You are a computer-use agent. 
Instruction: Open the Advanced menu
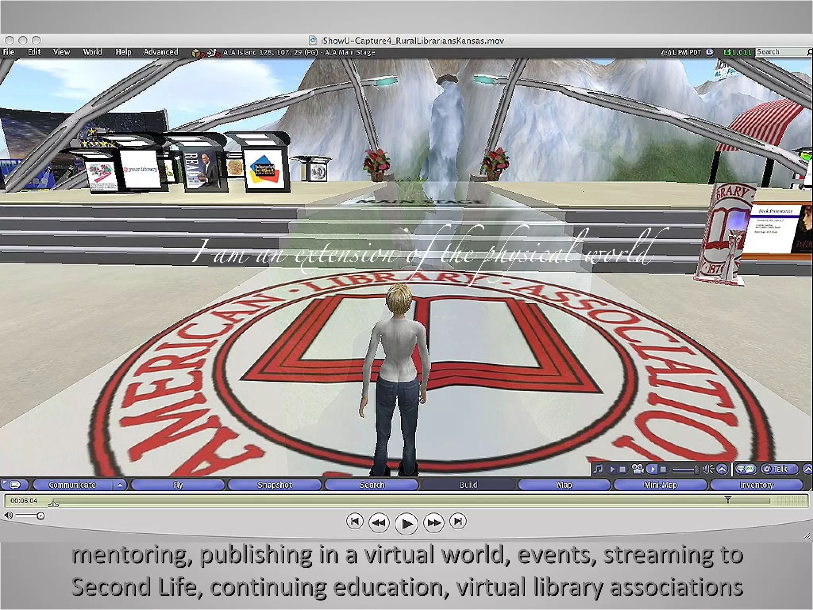click(x=161, y=52)
